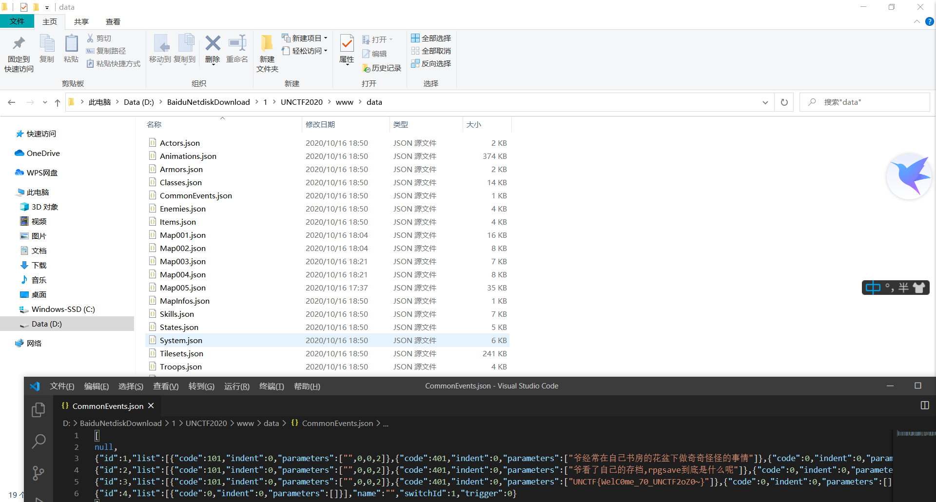Switch to the View ribbon tab
This screenshot has width=936, height=502.
[113, 21]
